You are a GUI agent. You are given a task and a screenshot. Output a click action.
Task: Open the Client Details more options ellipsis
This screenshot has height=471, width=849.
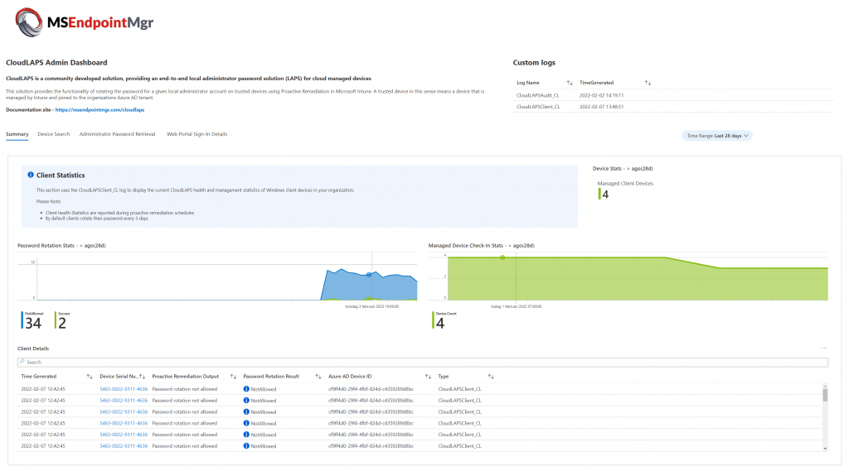[824, 348]
